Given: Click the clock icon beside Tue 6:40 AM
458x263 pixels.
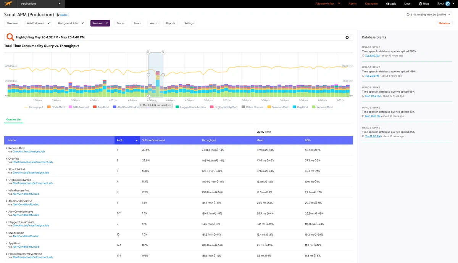Looking at the screenshot, I should 363,56.
